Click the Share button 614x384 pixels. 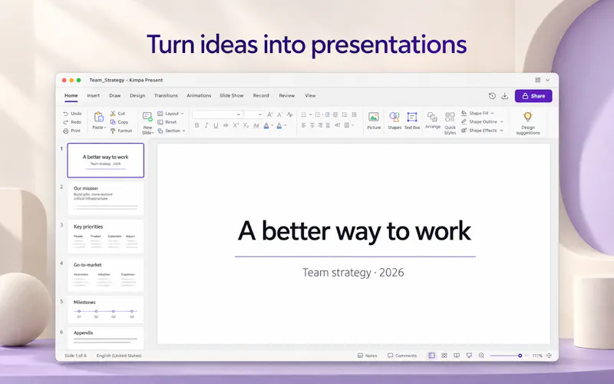(533, 96)
